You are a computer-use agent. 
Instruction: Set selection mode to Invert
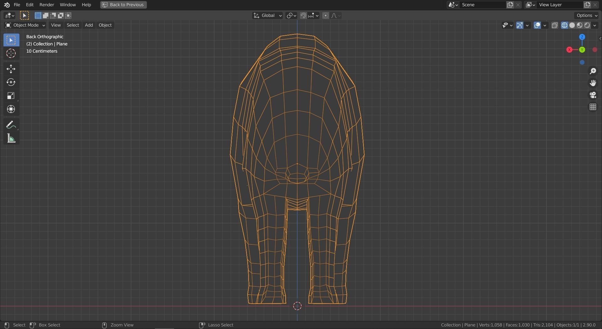pyautogui.click(x=61, y=15)
